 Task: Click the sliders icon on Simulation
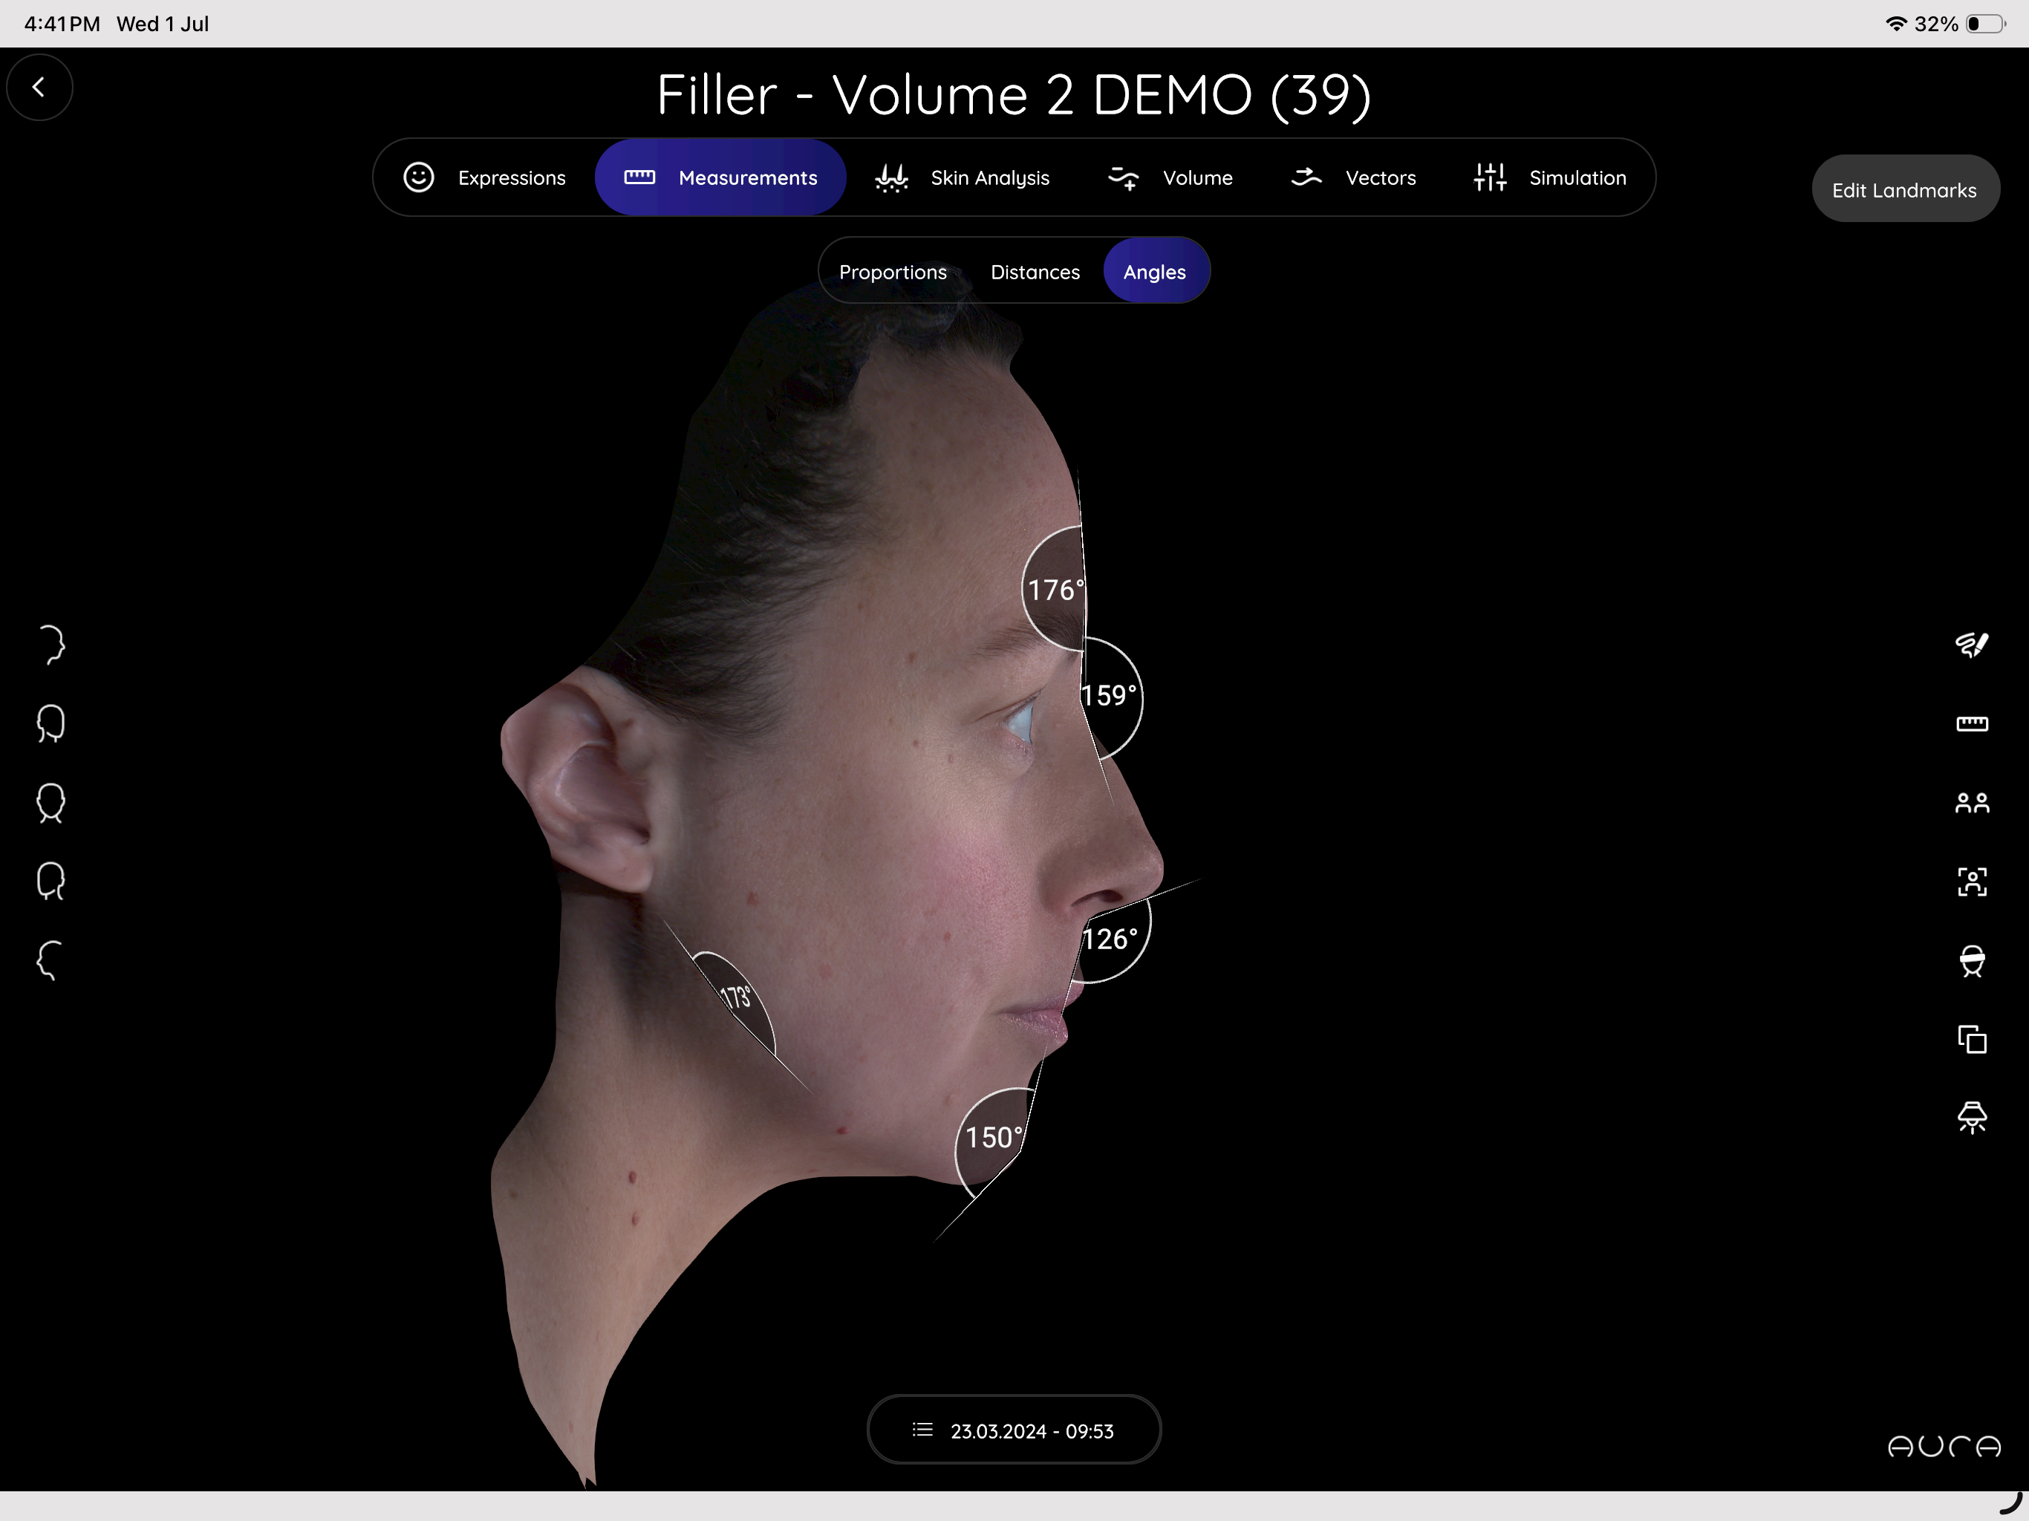point(1490,177)
